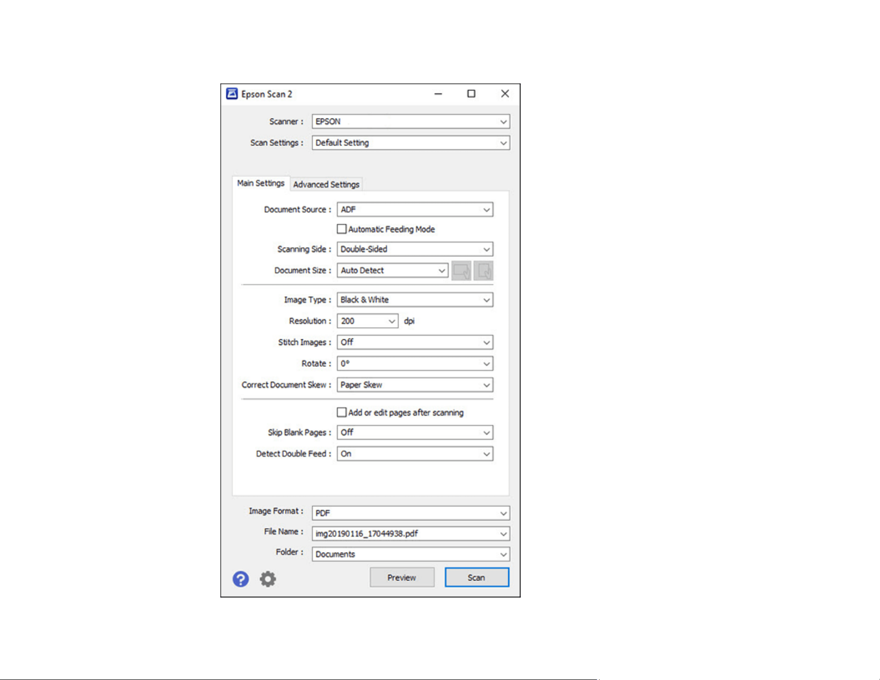Open the Folder dropdown

411,555
